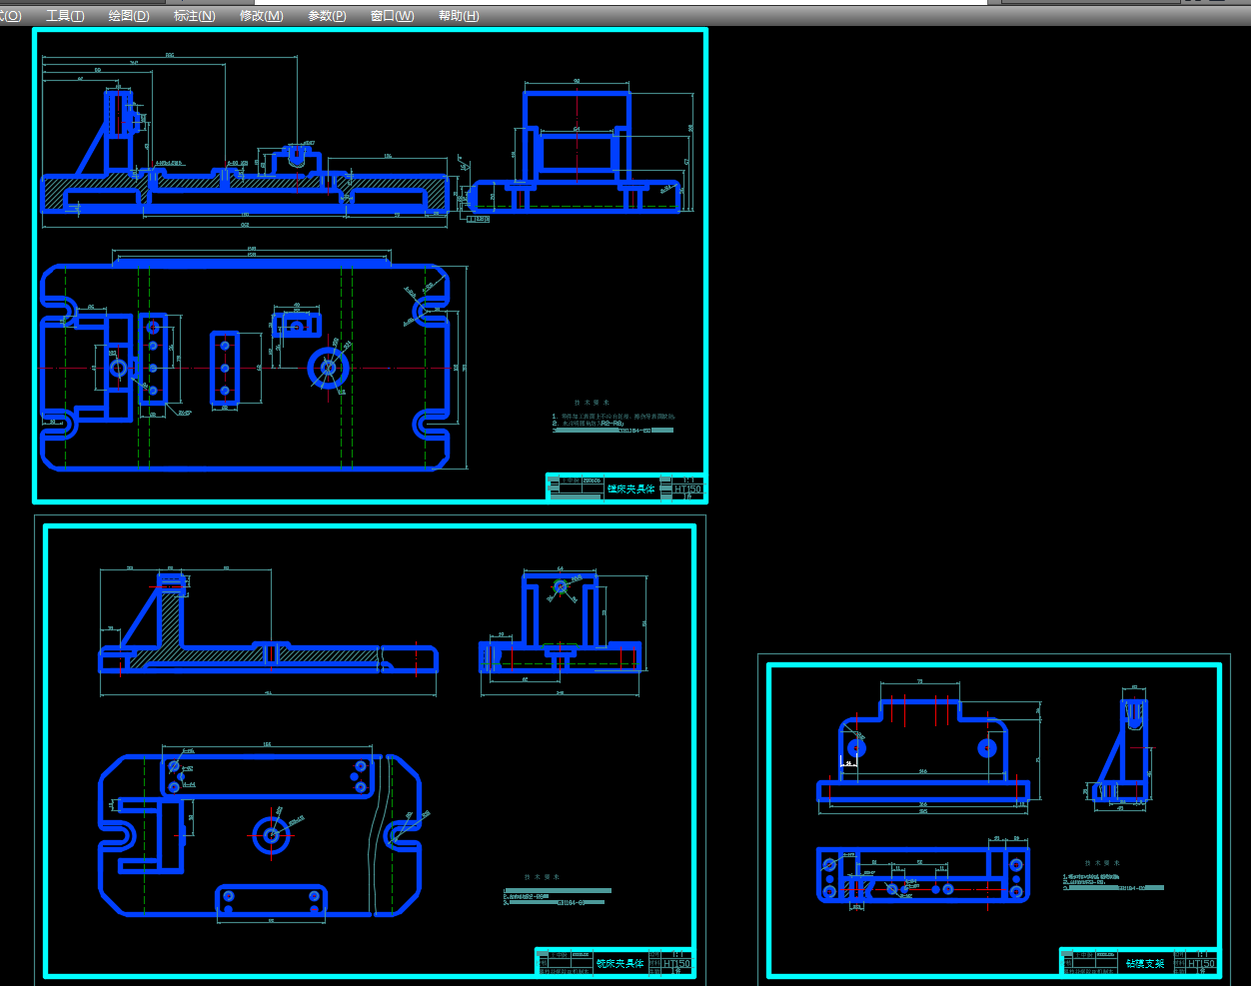This screenshot has height=986, width=1251.
Task: Select triangular bracket side view of 钻模支架
Action: (1122, 751)
